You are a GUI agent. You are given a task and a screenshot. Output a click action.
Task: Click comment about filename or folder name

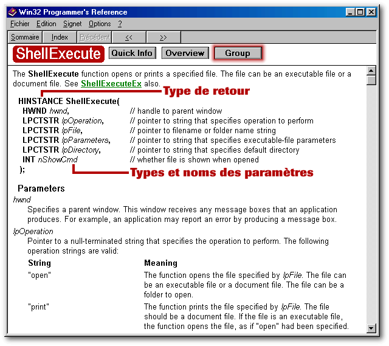pos(203,131)
